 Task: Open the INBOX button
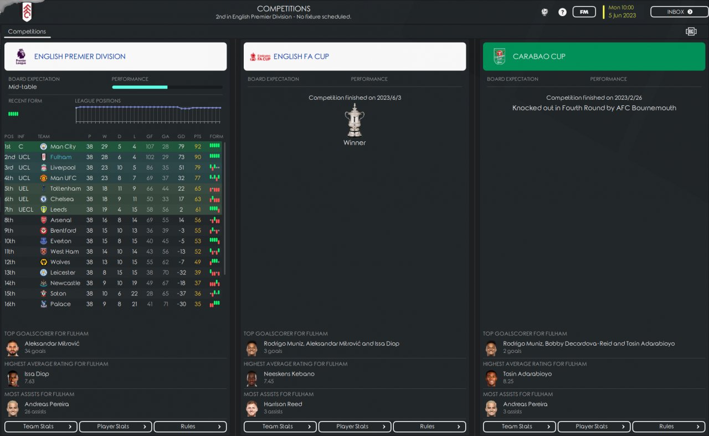680,12
